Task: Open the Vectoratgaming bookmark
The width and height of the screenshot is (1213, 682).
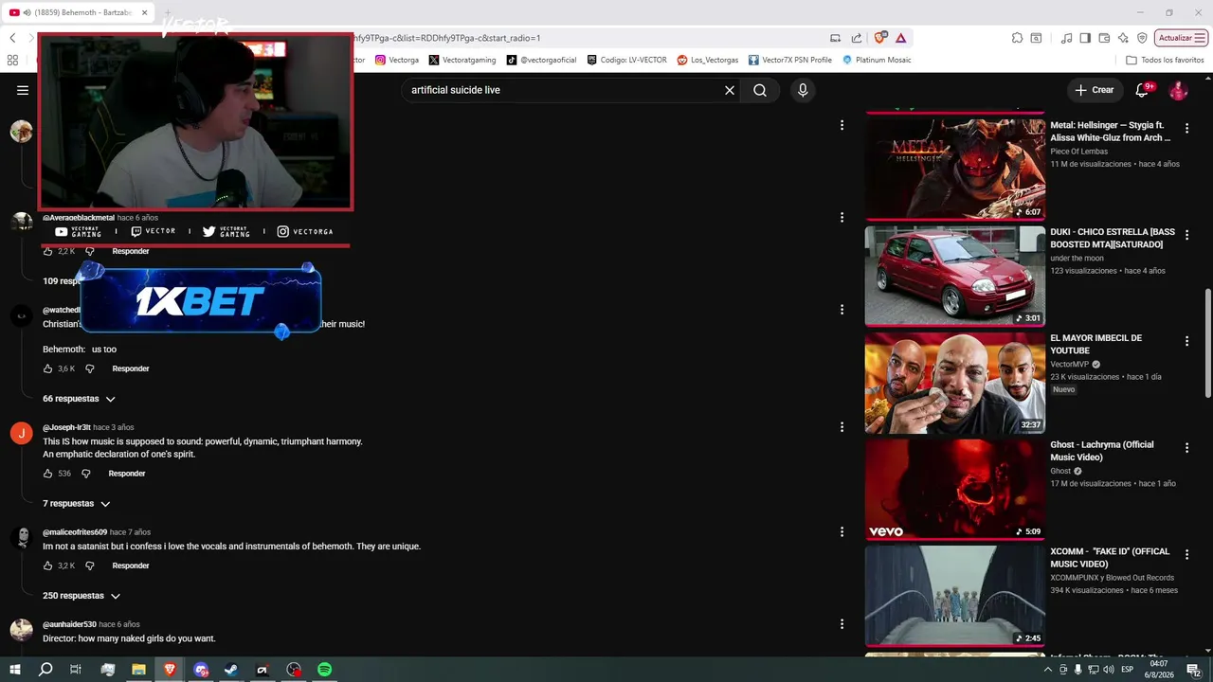Action: click(x=462, y=60)
